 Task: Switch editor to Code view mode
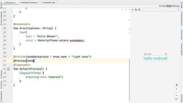point(162,6)
